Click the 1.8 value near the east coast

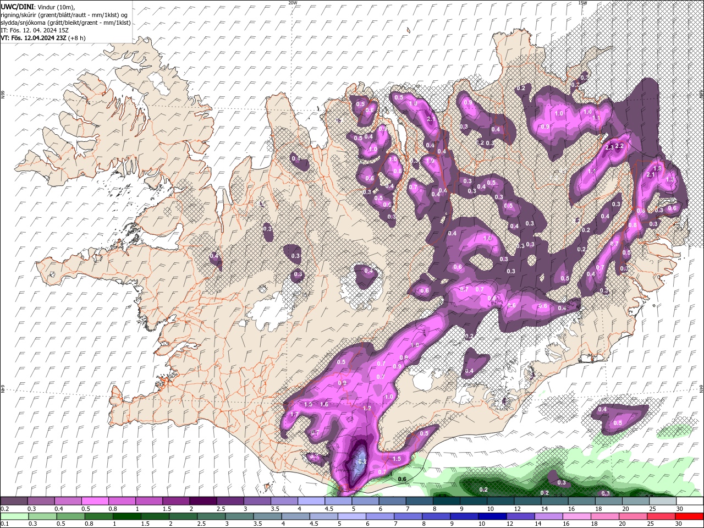(x=657, y=168)
